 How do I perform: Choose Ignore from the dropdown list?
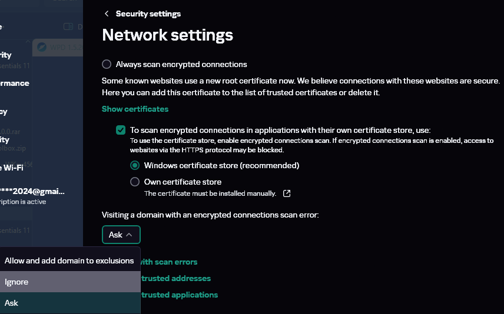pos(16,282)
